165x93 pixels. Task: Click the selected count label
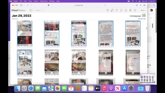click(x=135, y=16)
